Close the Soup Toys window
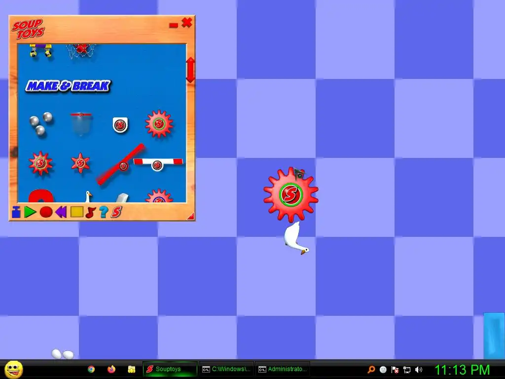 [x=187, y=23]
